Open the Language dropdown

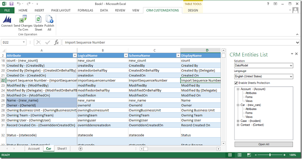coord(290,76)
